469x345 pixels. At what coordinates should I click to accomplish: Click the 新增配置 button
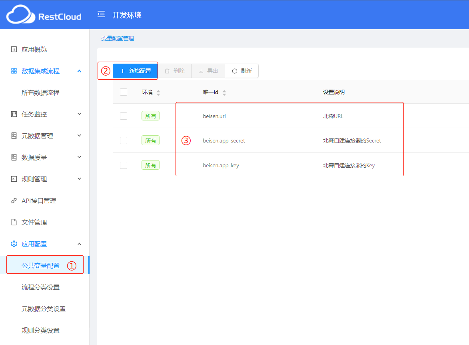pyautogui.click(x=135, y=71)
